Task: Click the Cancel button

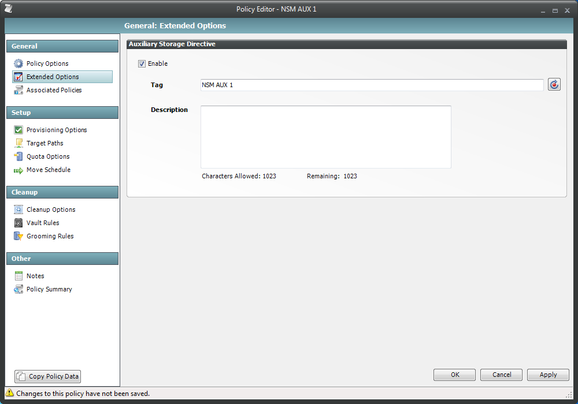Action: [501, 375]
